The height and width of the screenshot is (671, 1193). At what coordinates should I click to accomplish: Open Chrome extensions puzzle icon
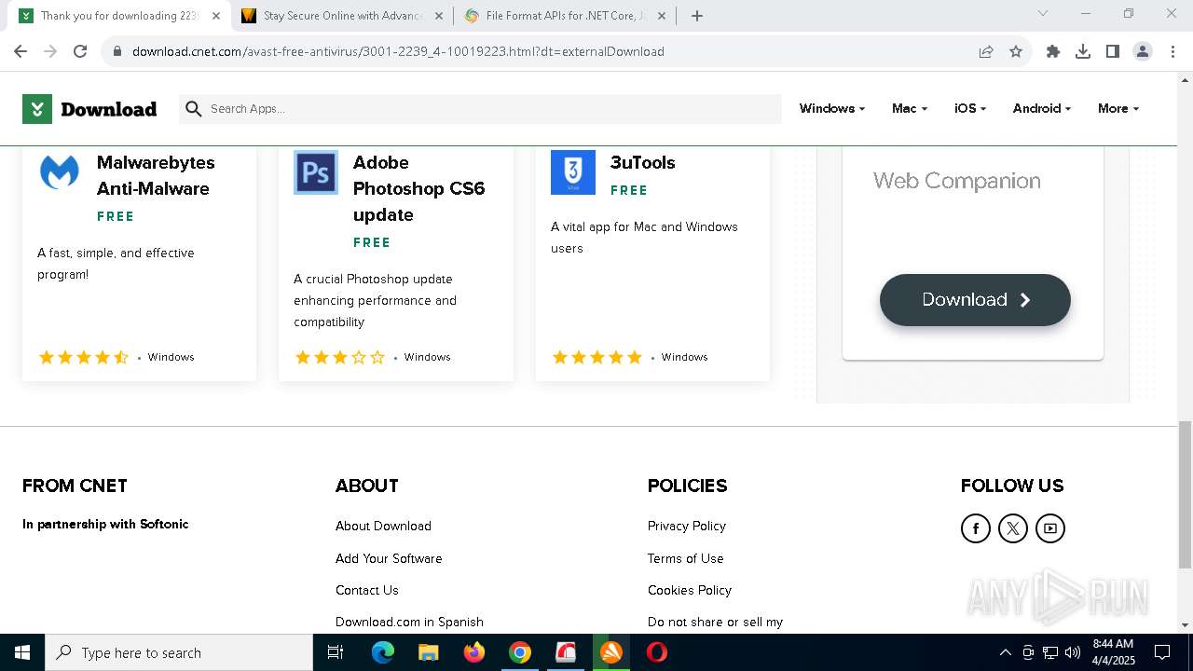click(1053, 51)
